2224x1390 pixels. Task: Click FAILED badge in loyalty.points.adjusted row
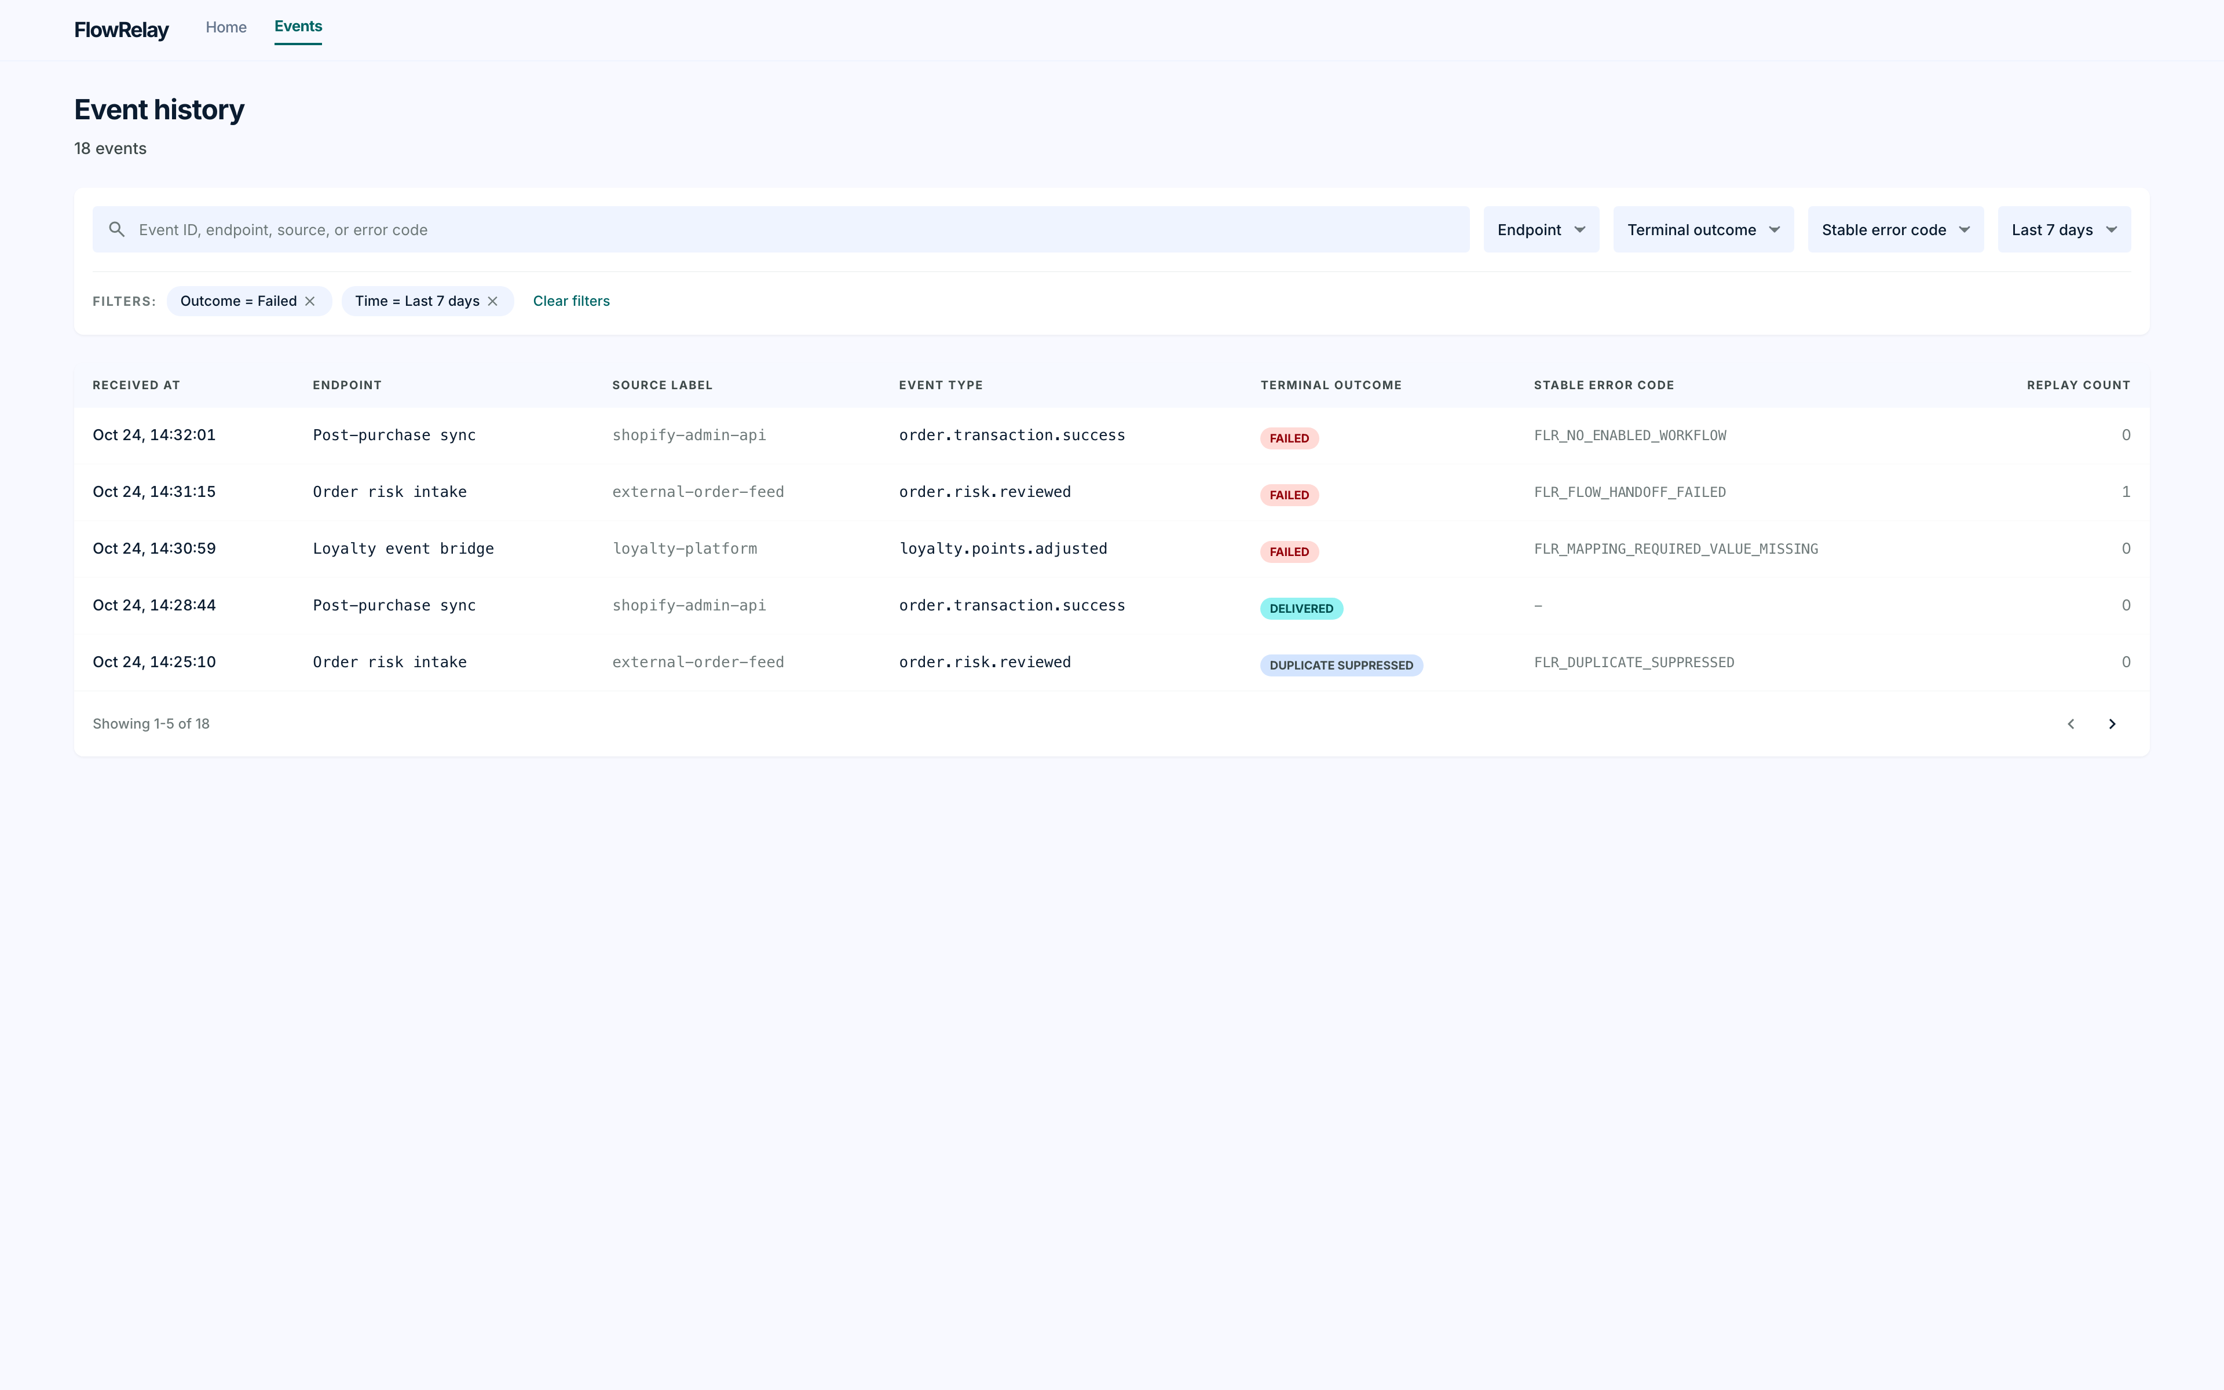(1289, 551)
